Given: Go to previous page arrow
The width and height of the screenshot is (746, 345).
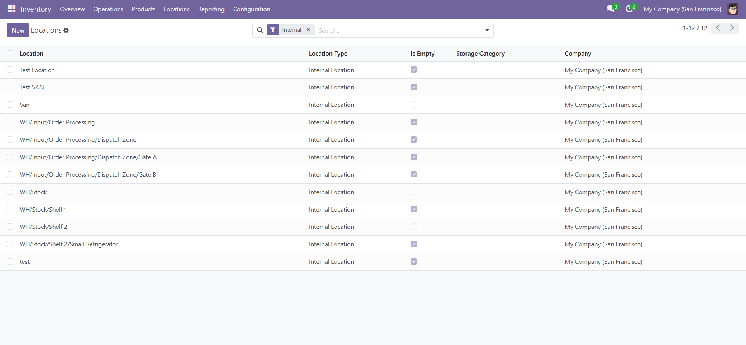Looking at the screenshot, I should coord(718,28).
